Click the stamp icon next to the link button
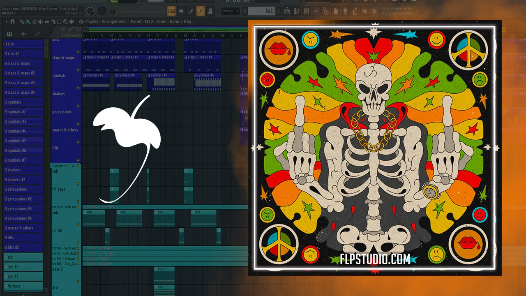 tap(210, 11)
